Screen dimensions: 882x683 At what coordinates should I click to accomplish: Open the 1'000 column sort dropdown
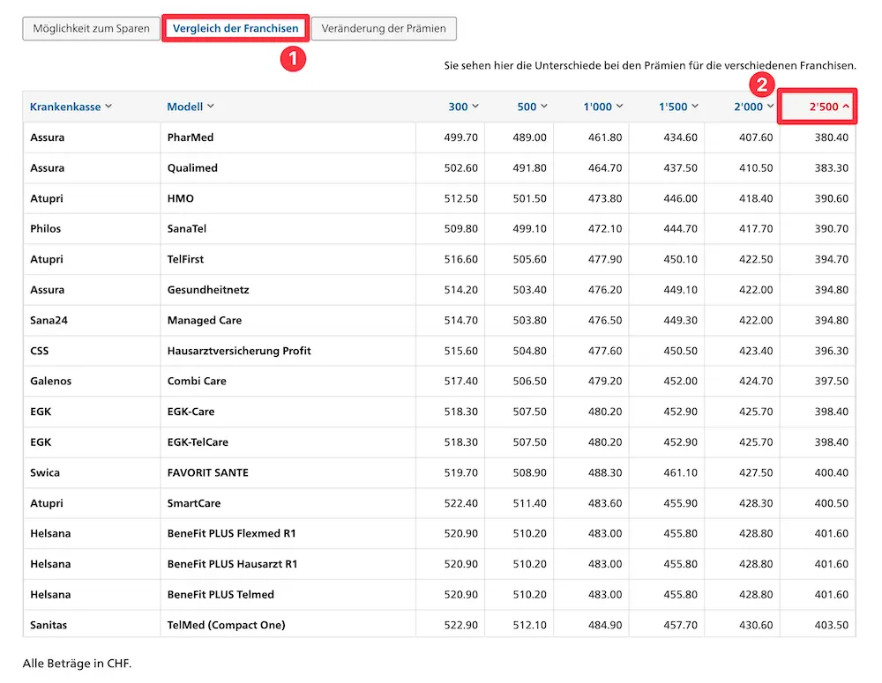[601, 106]
